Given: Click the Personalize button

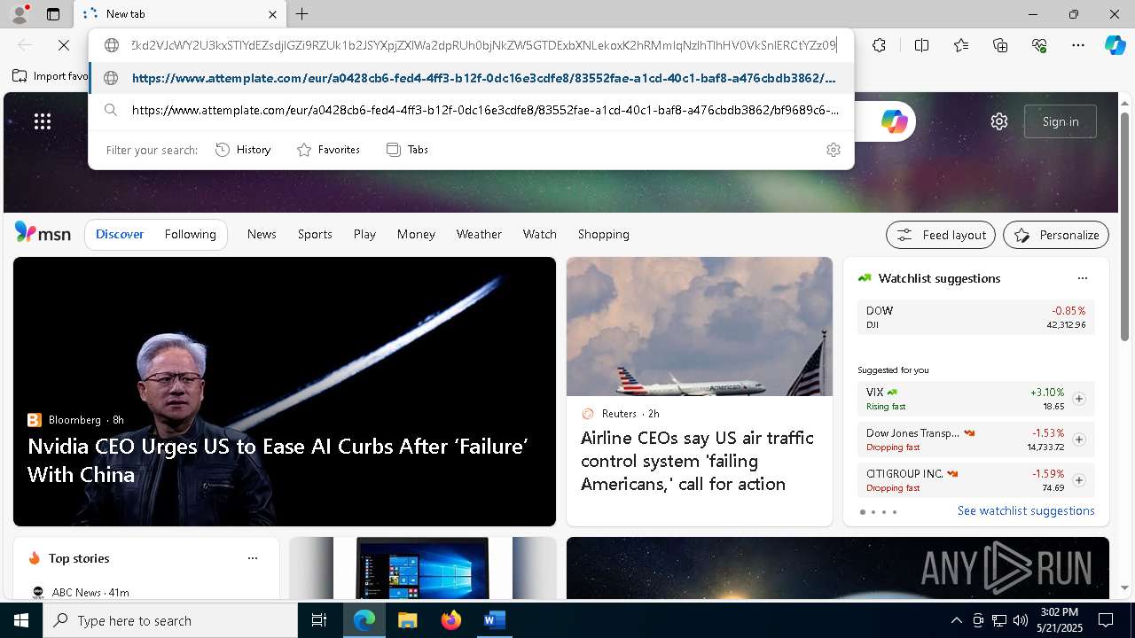Looking at the screenshot, I should 1056,235.
